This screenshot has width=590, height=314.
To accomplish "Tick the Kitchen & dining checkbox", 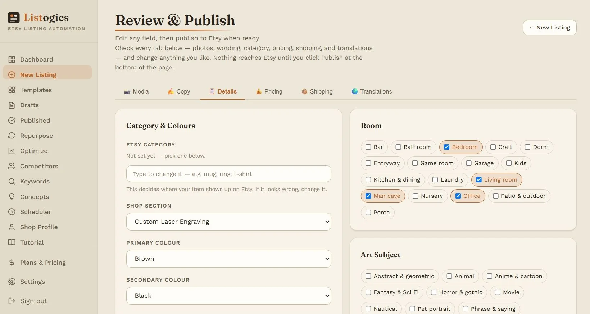I will [x=368, y=180].
